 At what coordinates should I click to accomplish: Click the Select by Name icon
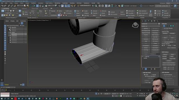28,6
